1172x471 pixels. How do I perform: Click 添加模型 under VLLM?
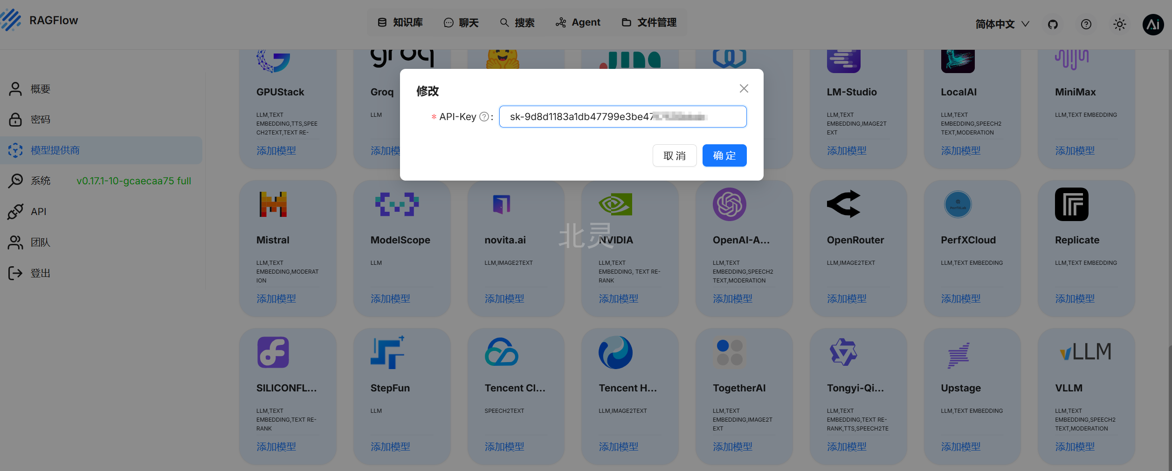point(1075,447)
